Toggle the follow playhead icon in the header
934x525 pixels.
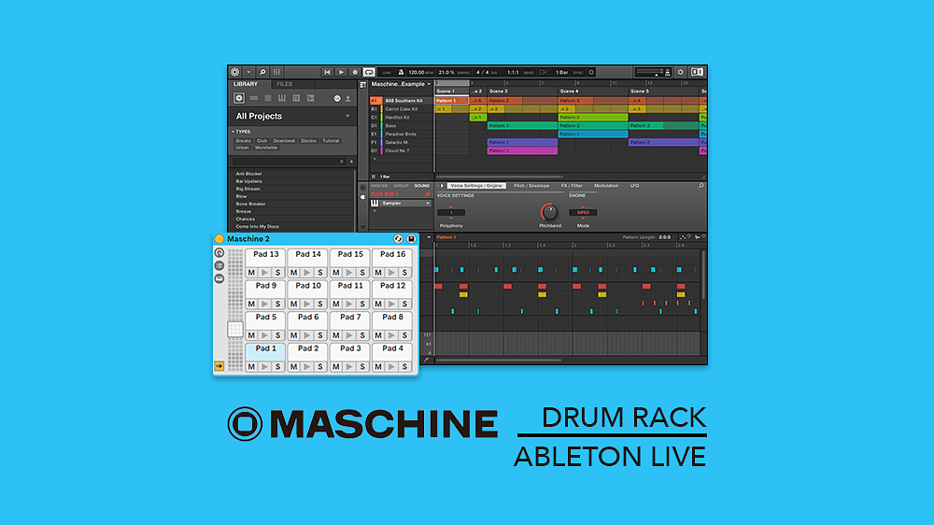(x=543, y=73)
